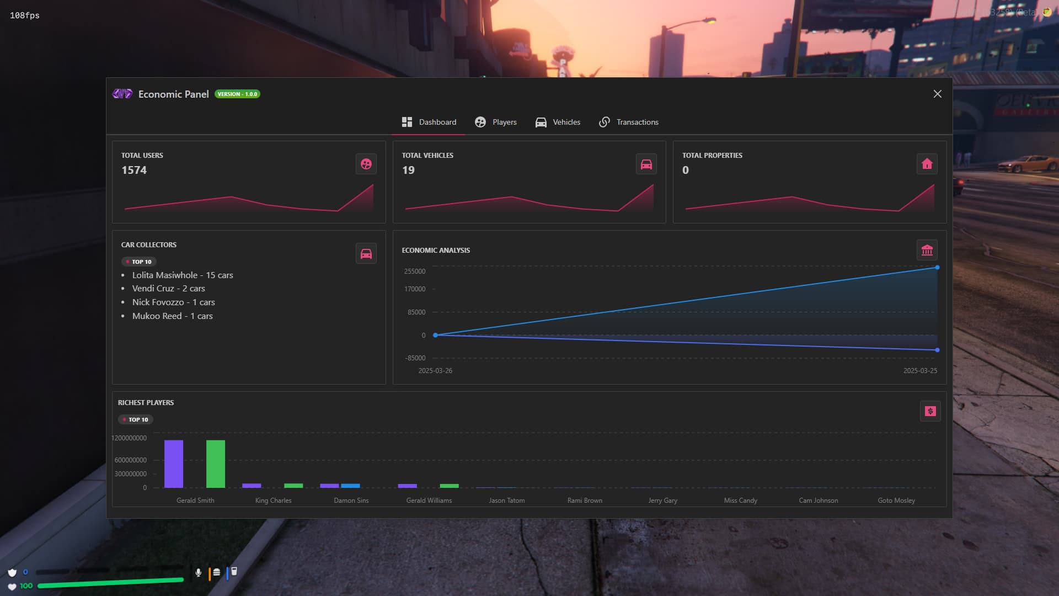This screenshot has height=596, width=1059.
Task: Click the car icon in Car Collectors panel
Action: 366,253
